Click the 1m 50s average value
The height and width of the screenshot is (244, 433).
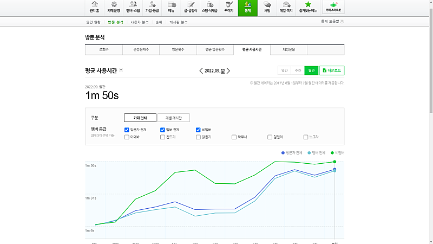pyautogui.click(x=102, y=95)
